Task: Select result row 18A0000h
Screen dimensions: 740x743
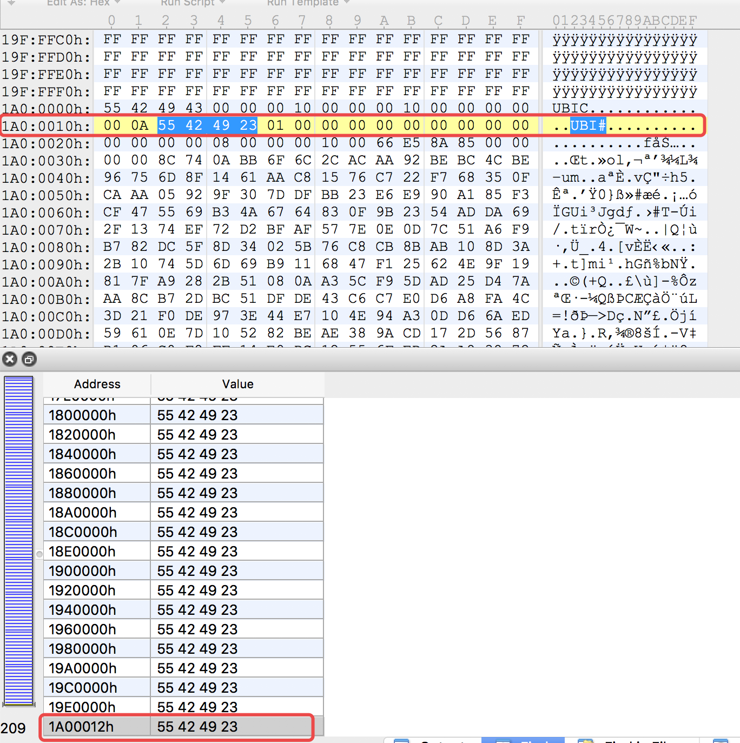Action: [x=183, y=513]
